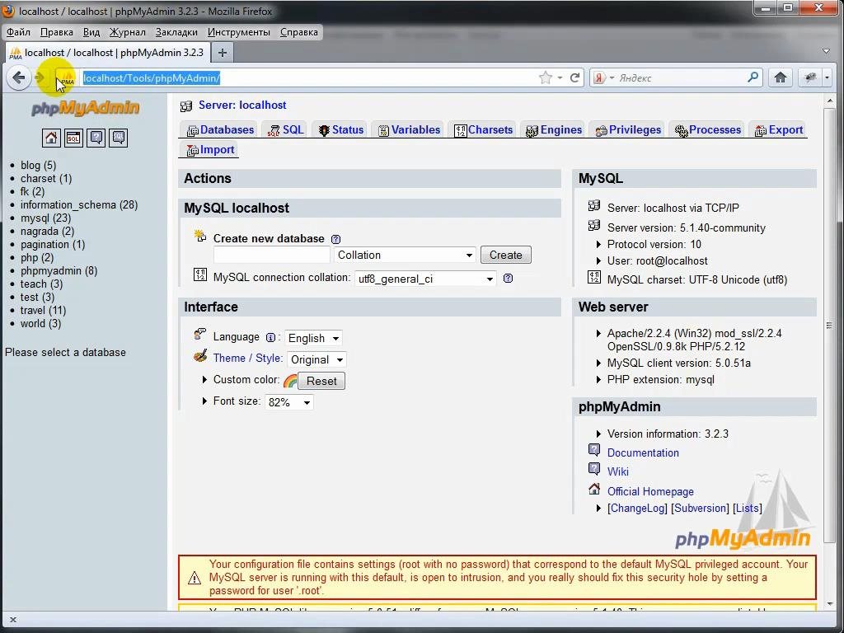Open the Журнал menu

tap(128, 32)
